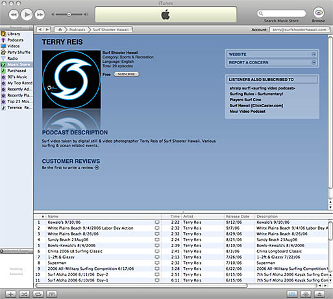
Task: Click video icon on Bowls-Kewalo's 8/4/2006 row
Action: [157, 246]
